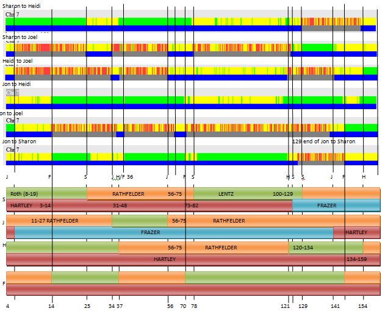Click position marker 121 on the bottom axis
Viewport: 385px width, 311px height.
point(286,306)
